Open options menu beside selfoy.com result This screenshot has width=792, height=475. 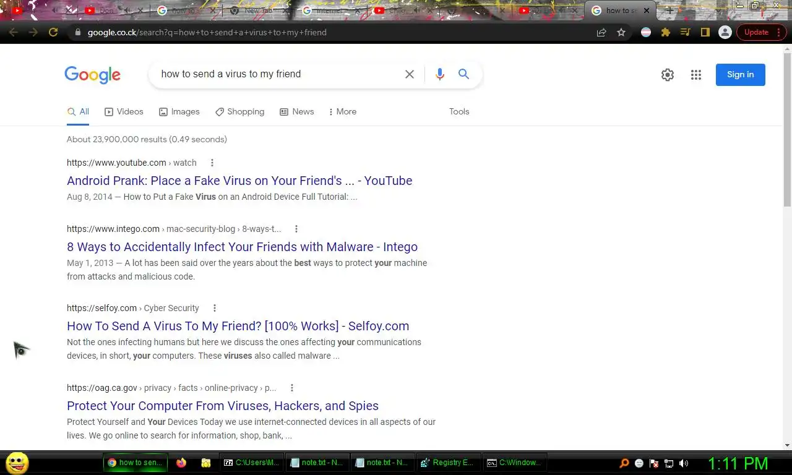pos(215,308)
